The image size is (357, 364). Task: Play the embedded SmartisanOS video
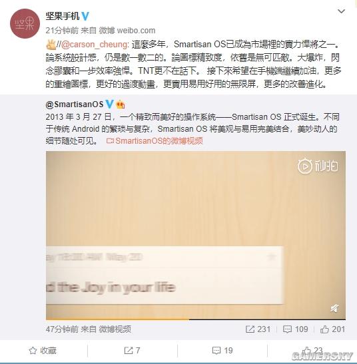196,235
